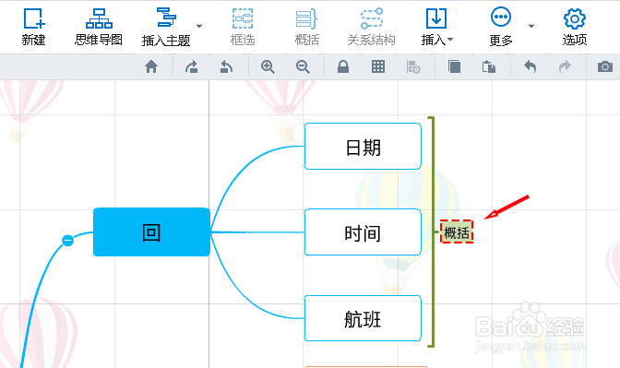Toggle the grid icon
620x368 pixels.
378,66
